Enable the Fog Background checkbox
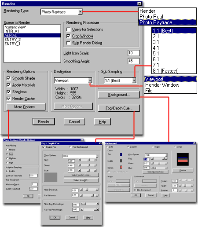The height and width of the screenshot is (227, 198). (x=70, y=147)
